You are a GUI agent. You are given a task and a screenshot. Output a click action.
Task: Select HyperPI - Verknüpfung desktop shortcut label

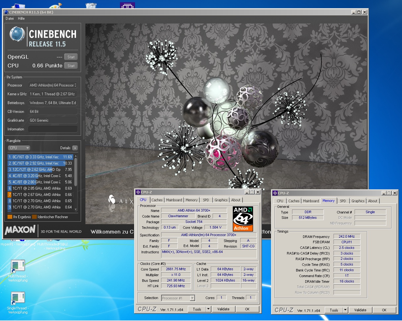click(18, 245)
